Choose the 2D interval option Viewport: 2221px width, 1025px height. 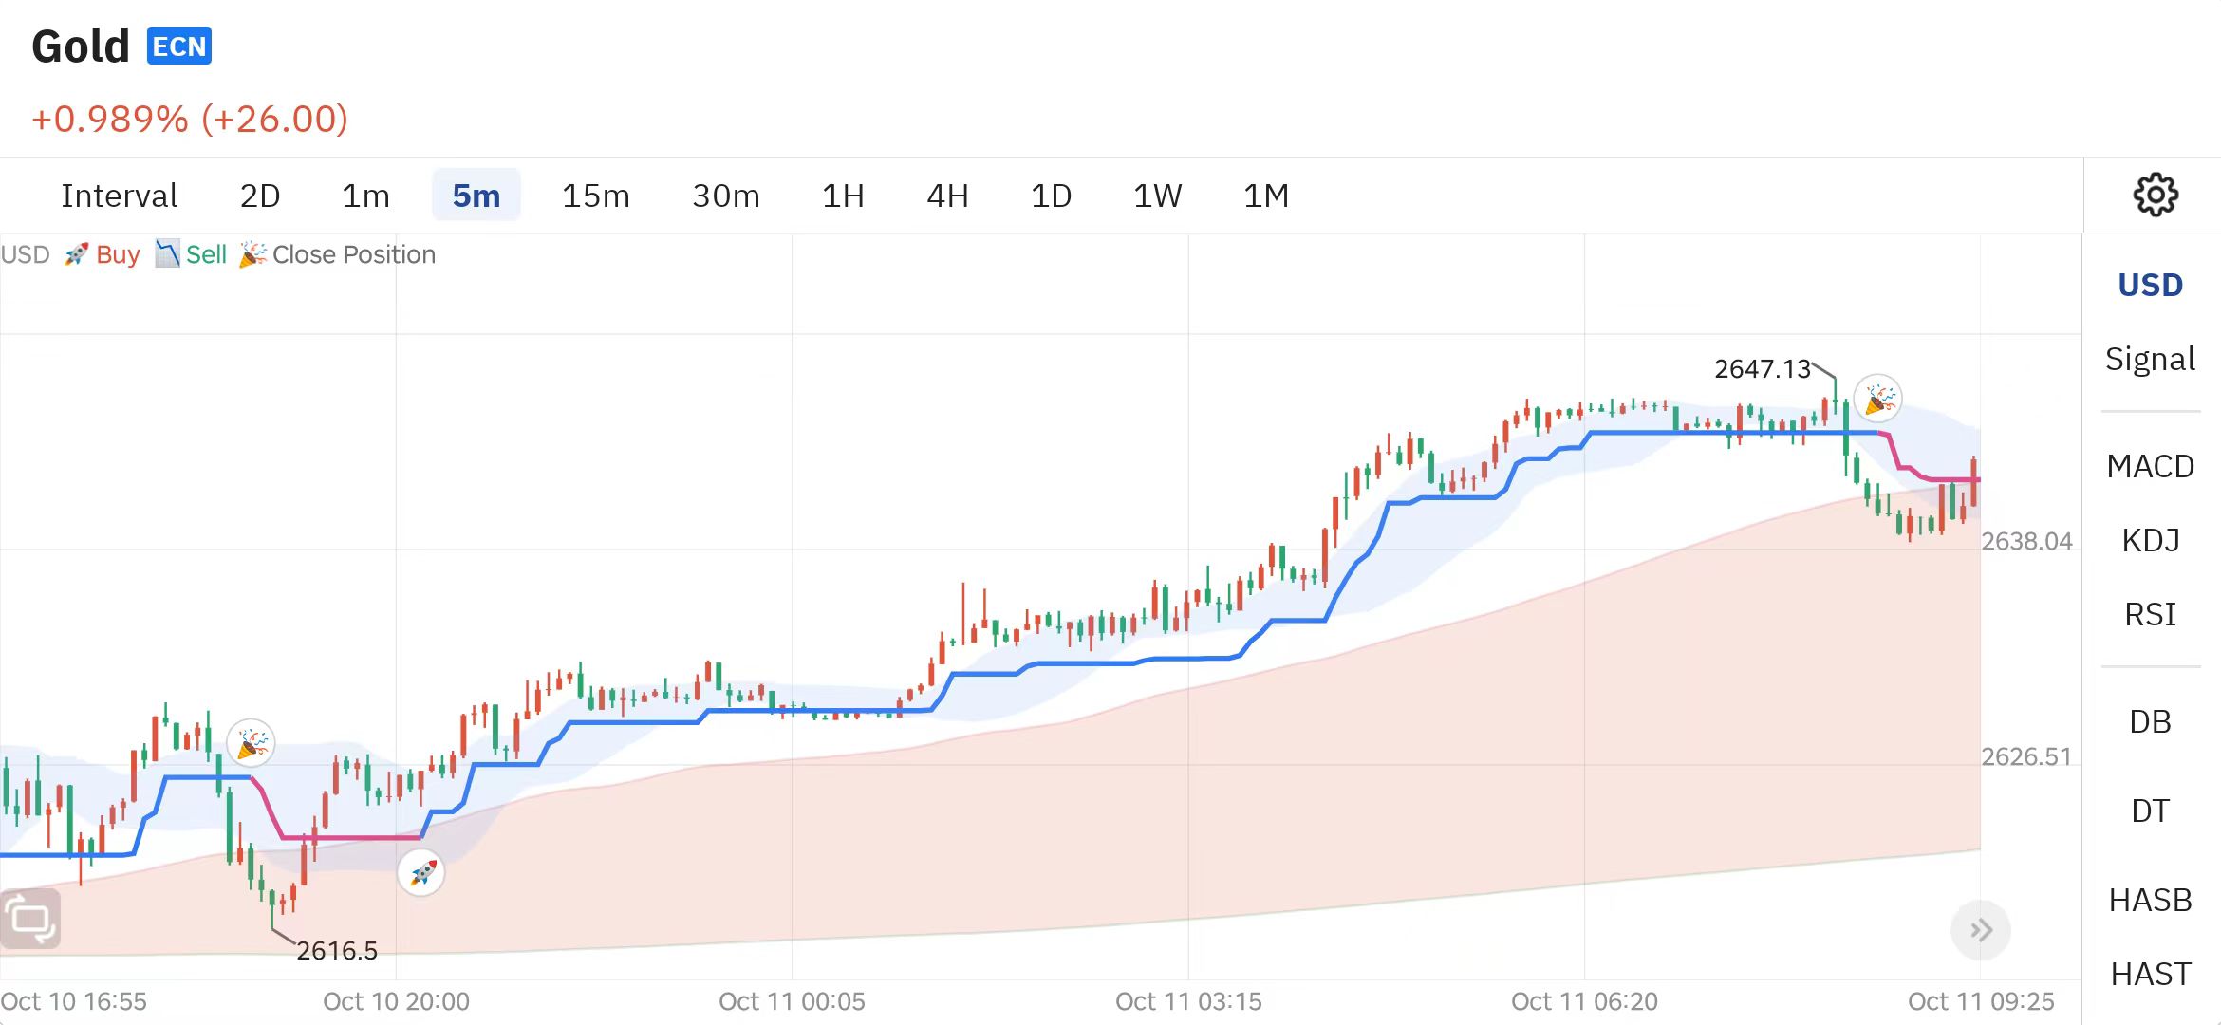click(259, 196)
